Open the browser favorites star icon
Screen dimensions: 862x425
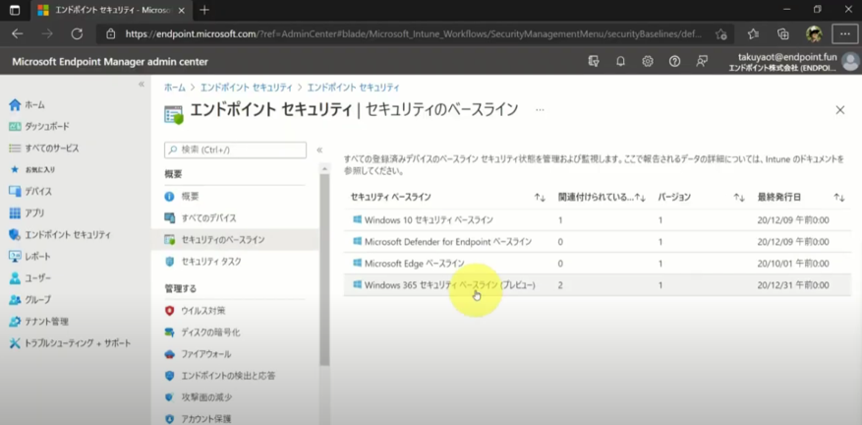753,33
